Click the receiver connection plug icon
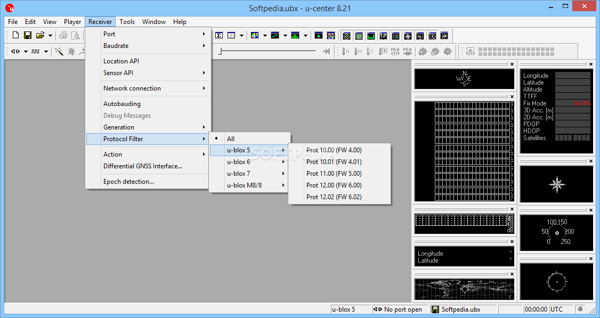This screenshot has height=318, width=600. [15, 51]
